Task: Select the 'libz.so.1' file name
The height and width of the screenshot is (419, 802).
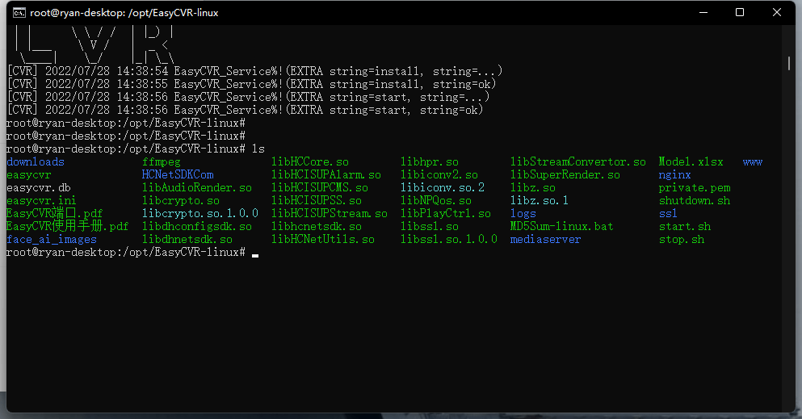Action: [539, 201]
